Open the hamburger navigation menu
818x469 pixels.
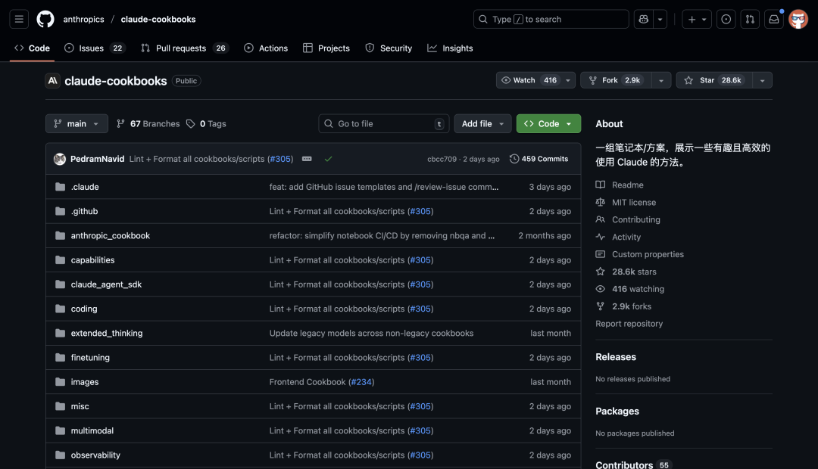tap(19, 19)
